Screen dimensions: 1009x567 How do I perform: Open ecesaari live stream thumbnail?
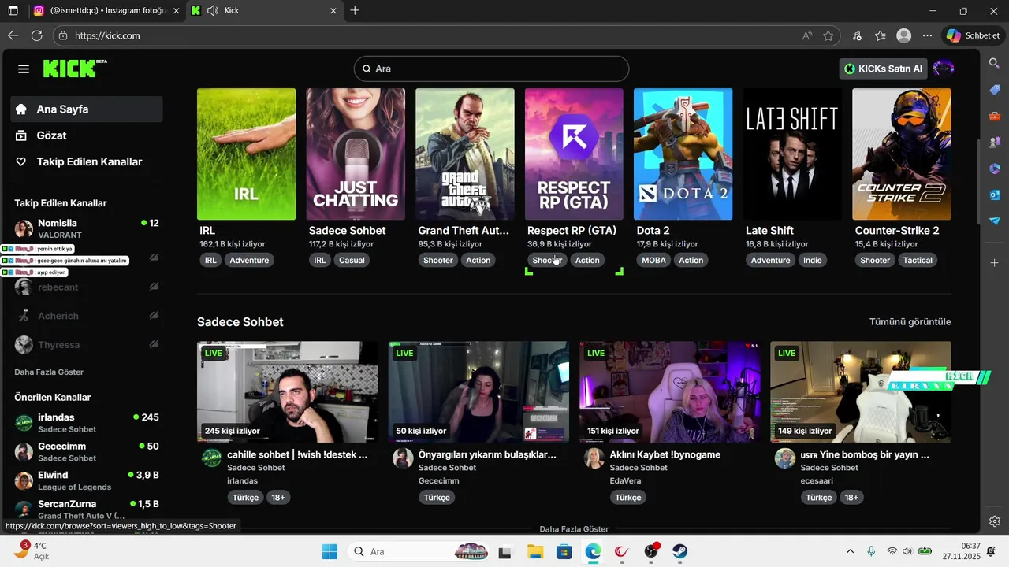point(861,391)
